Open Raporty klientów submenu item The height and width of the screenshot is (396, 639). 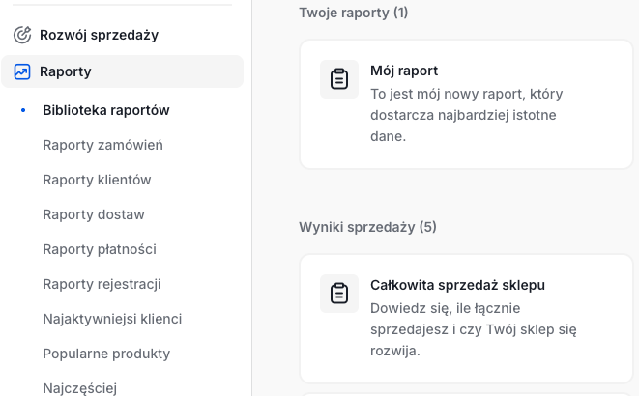pyautogui.click(x=97, y=180)
